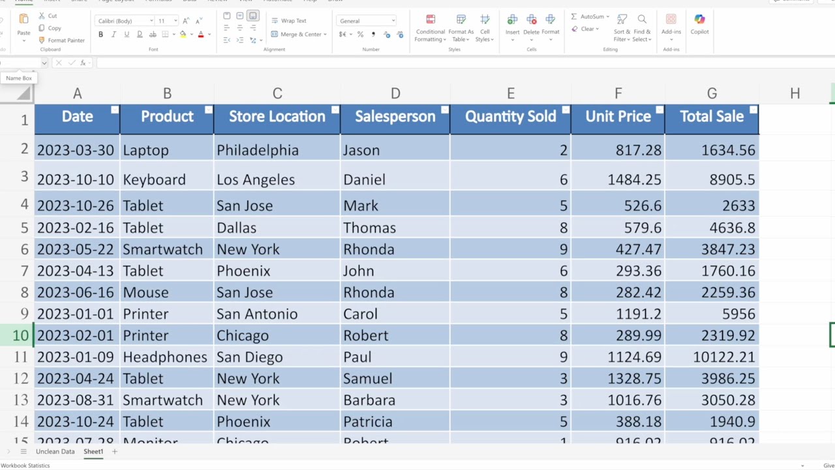
Task: Click the AutoSum button
Action: 590,16
